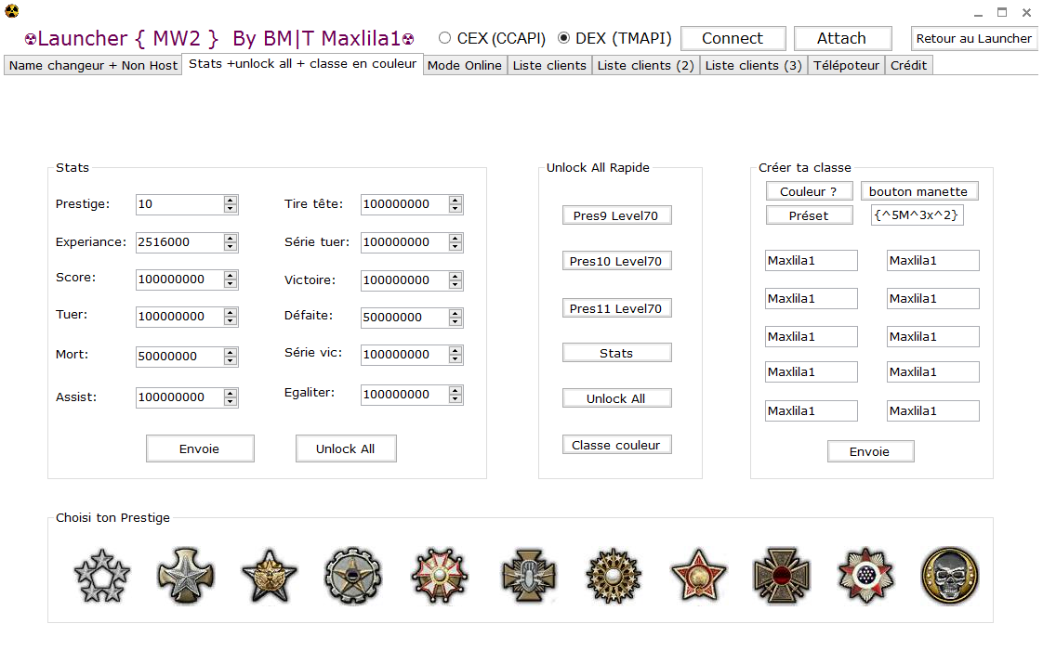Switch to the Télépoteur tab

846,65
